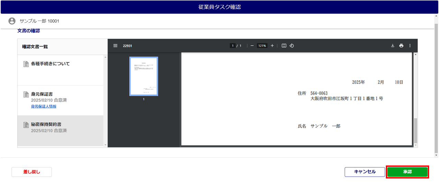Click the PDF page number field
Screen dimensions: 439x184
[233, 46]
